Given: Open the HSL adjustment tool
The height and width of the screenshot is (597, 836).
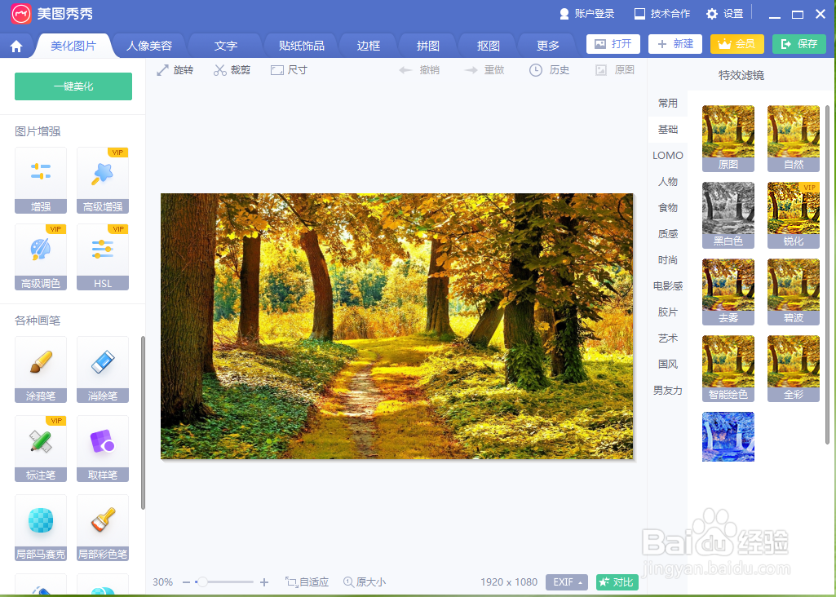Looking at the screenshot, I should (103, 257).
